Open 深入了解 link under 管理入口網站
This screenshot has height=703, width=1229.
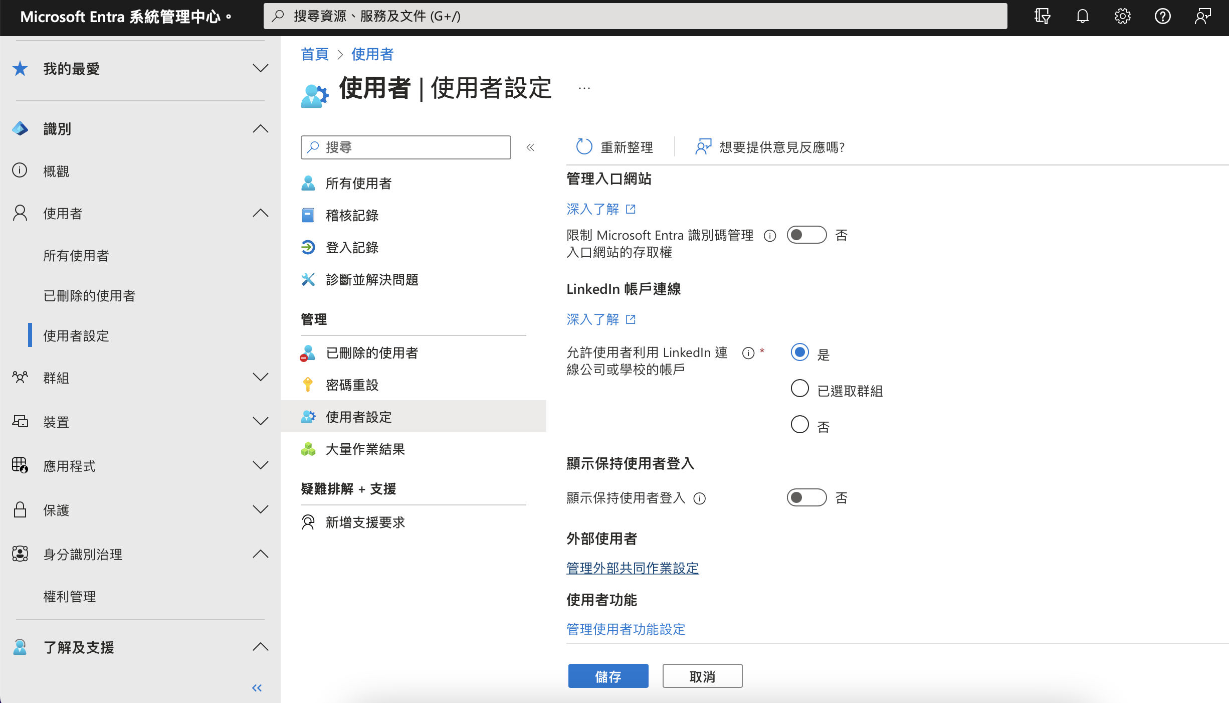pyautogui.click(x=601, y=209)
